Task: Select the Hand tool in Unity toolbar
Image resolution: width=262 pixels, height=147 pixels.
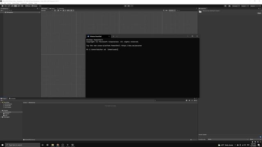Action: pos(2,6)
